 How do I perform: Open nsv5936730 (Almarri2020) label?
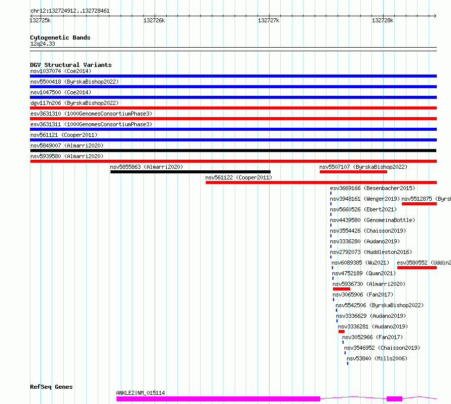click(369, 284)
